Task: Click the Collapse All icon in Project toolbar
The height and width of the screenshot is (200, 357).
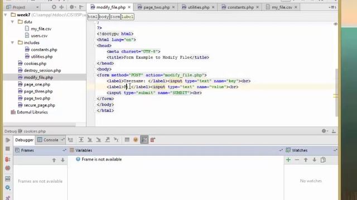Action: [x=62, y=7]
